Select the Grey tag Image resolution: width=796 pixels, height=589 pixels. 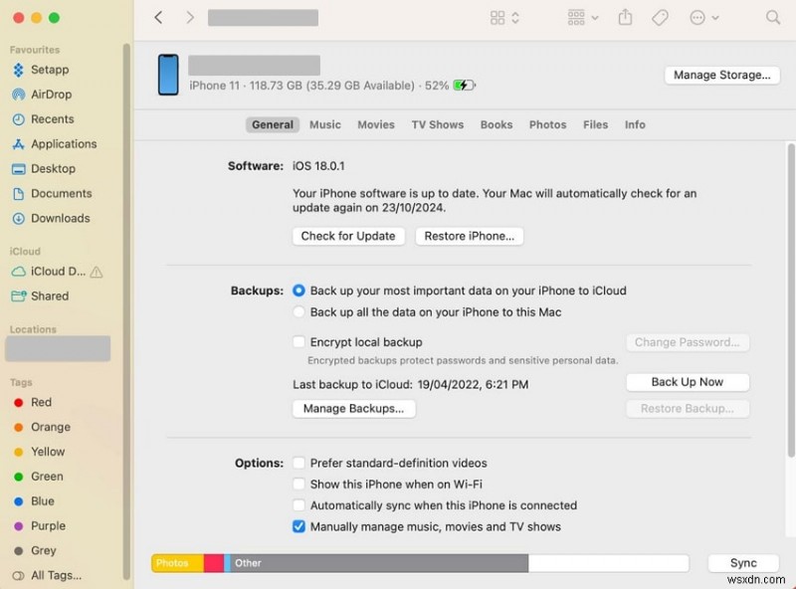point(43,551)
